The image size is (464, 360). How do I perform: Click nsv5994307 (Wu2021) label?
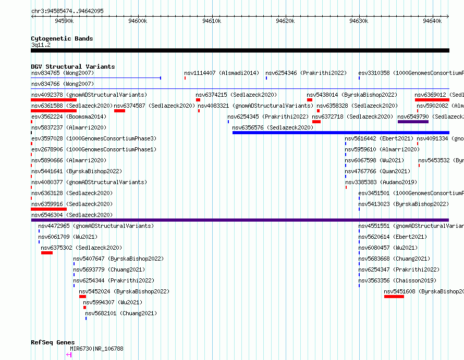tap(113, 302)
